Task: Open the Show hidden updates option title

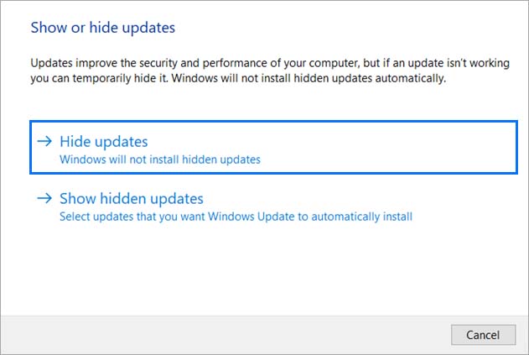Action: click(x=132, y=199)
